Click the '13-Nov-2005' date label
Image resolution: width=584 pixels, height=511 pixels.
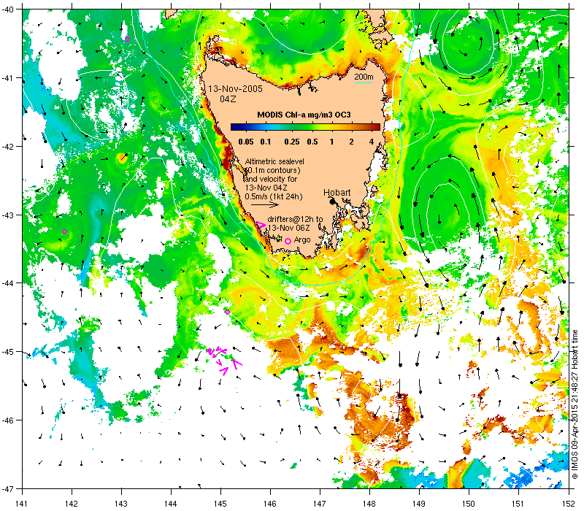click(x=235, y=89)
